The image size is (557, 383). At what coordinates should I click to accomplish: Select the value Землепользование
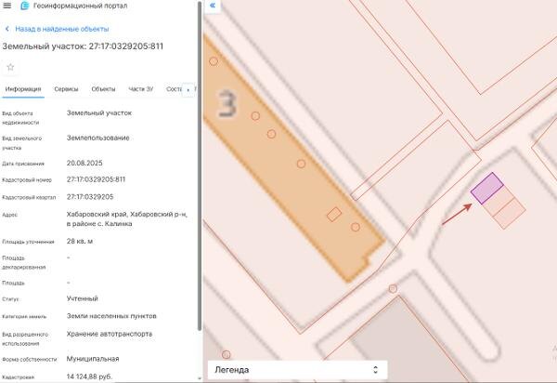pyautogui.click(x=98, y=138)
